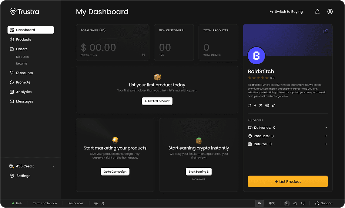Open Discord icon in footer
This screenshot has width=345, height=208.
96,204
